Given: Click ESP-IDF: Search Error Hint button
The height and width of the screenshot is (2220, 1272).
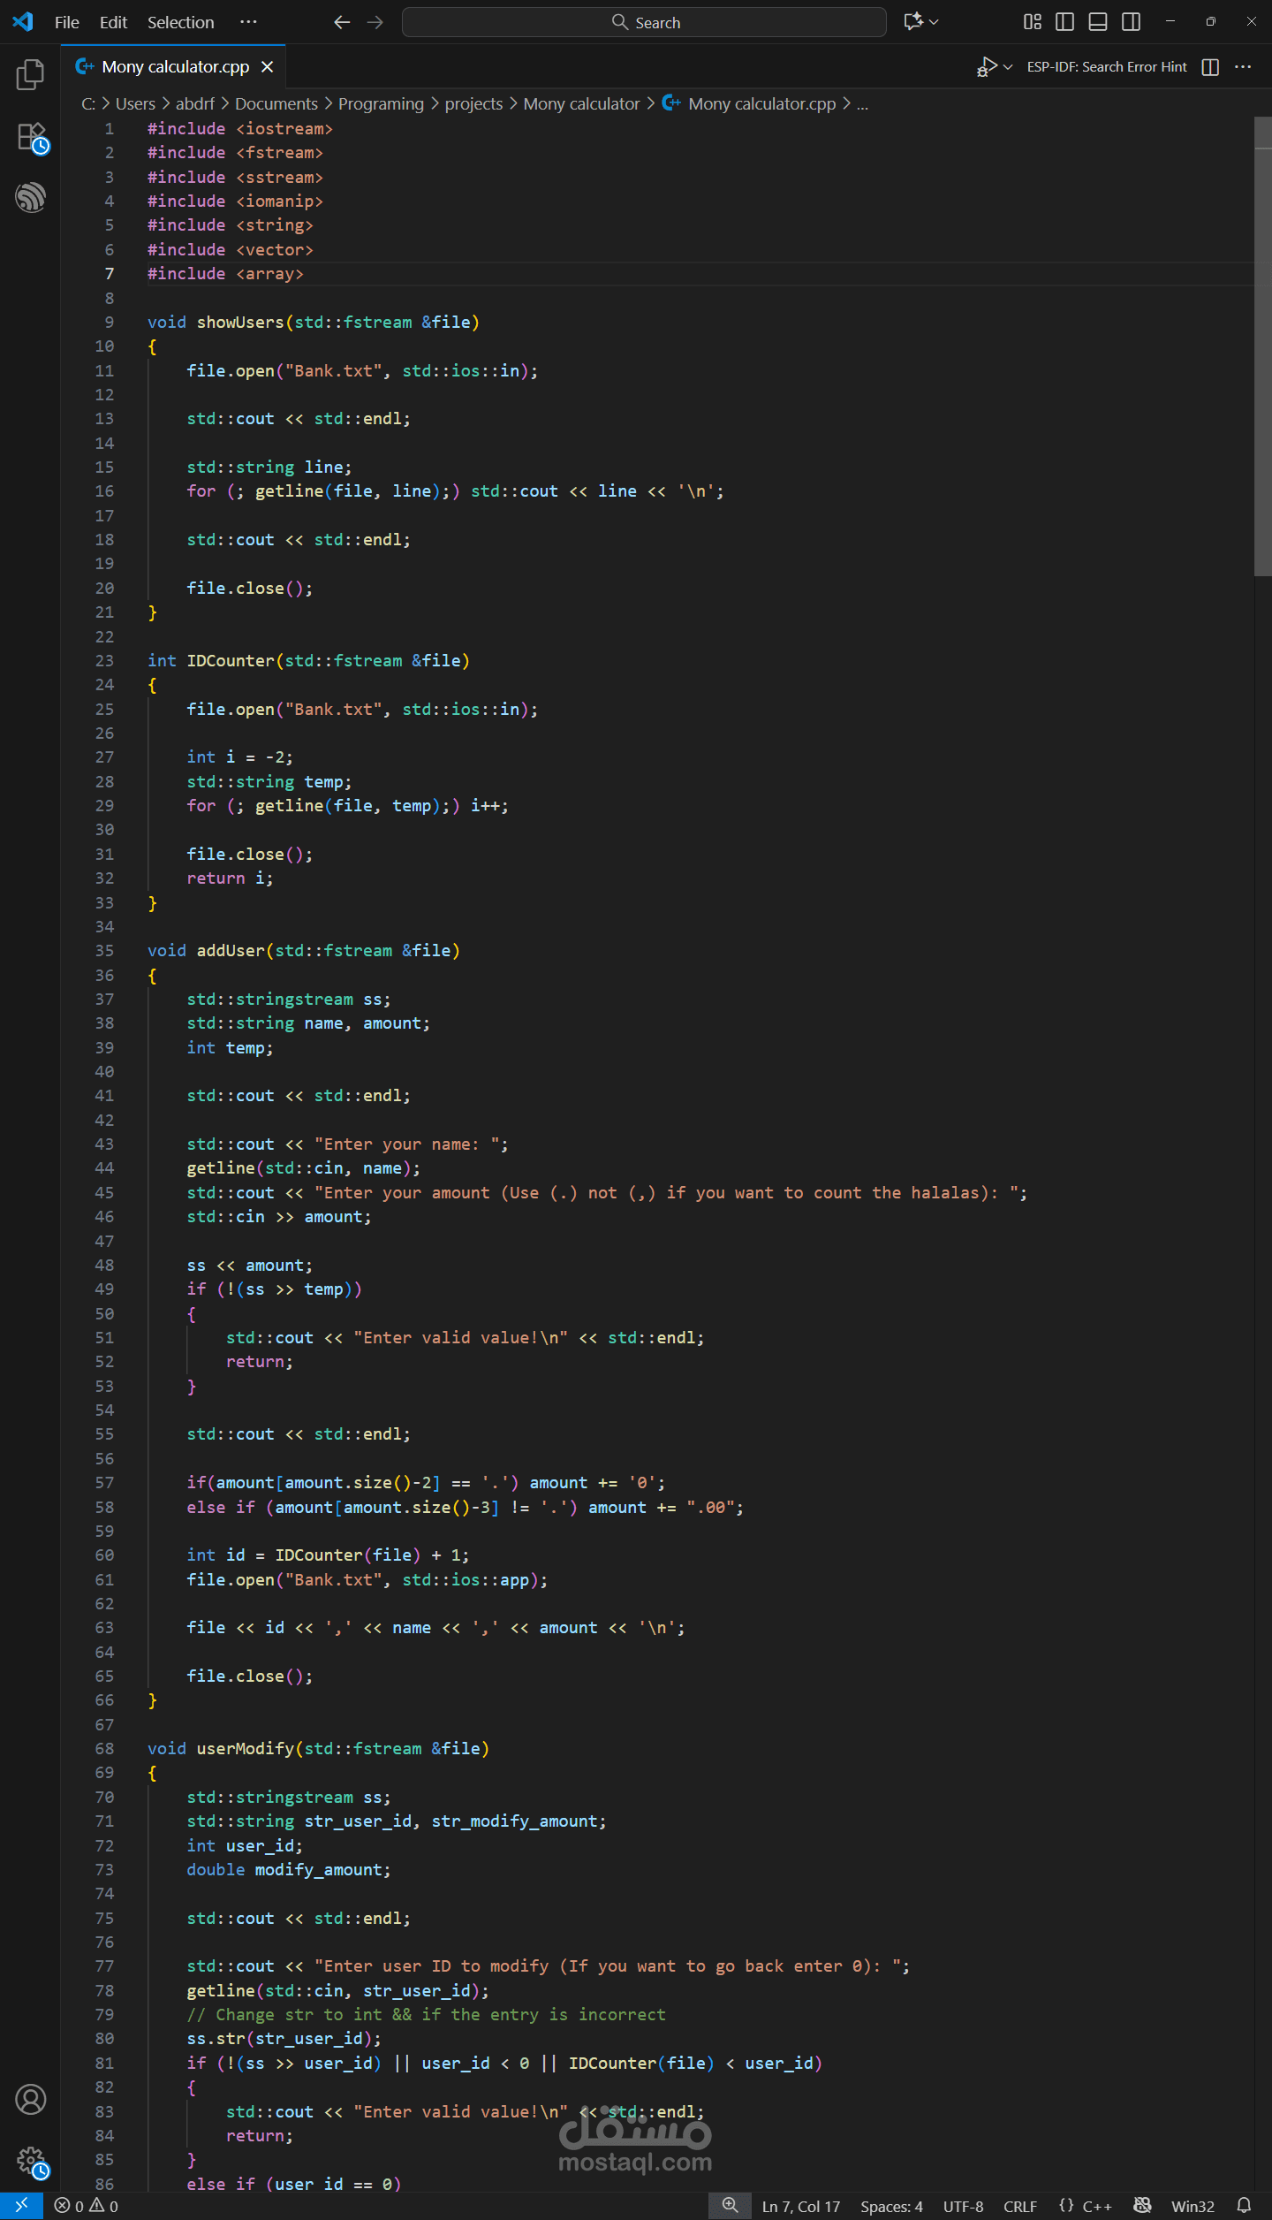Looking at the screenshot, I should pyautogui.click(x=1106, y=67).
